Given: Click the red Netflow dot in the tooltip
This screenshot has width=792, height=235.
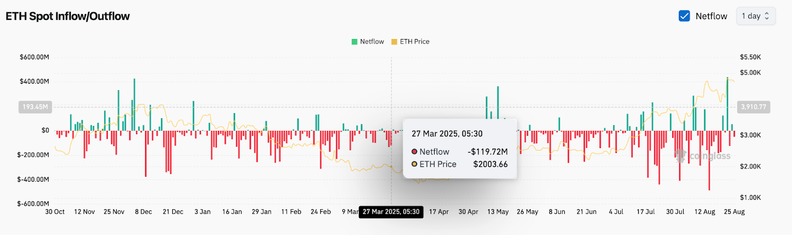Looking at the screenshot, I should tap(414, 152).
